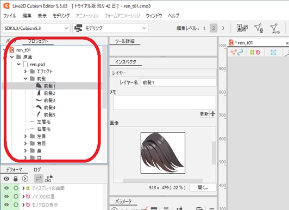This screenshot has width=289, height=210.
Task: Click the swap arrows icon in deformer panel
Action: [x=39, y=179]
